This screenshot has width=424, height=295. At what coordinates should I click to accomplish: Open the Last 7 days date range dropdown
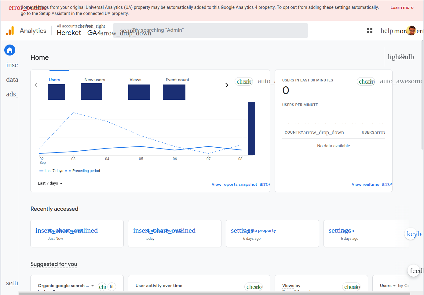coord(50,183)
